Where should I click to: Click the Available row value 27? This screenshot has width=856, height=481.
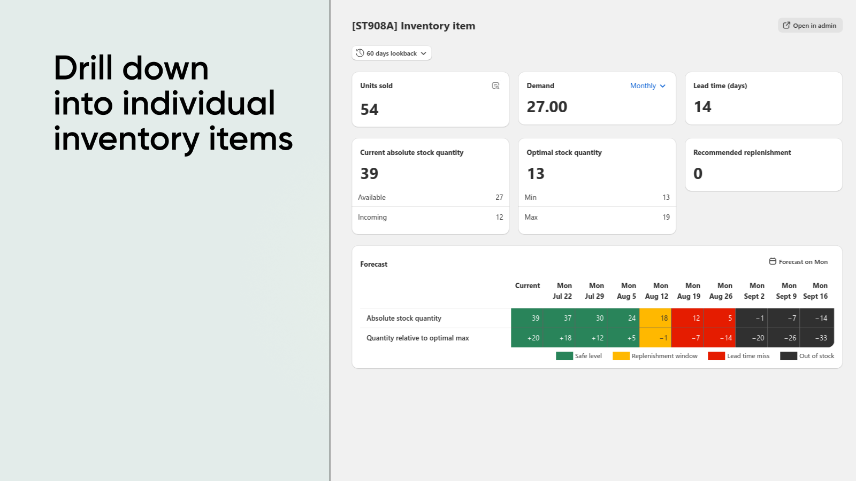[x=499, y=197]
